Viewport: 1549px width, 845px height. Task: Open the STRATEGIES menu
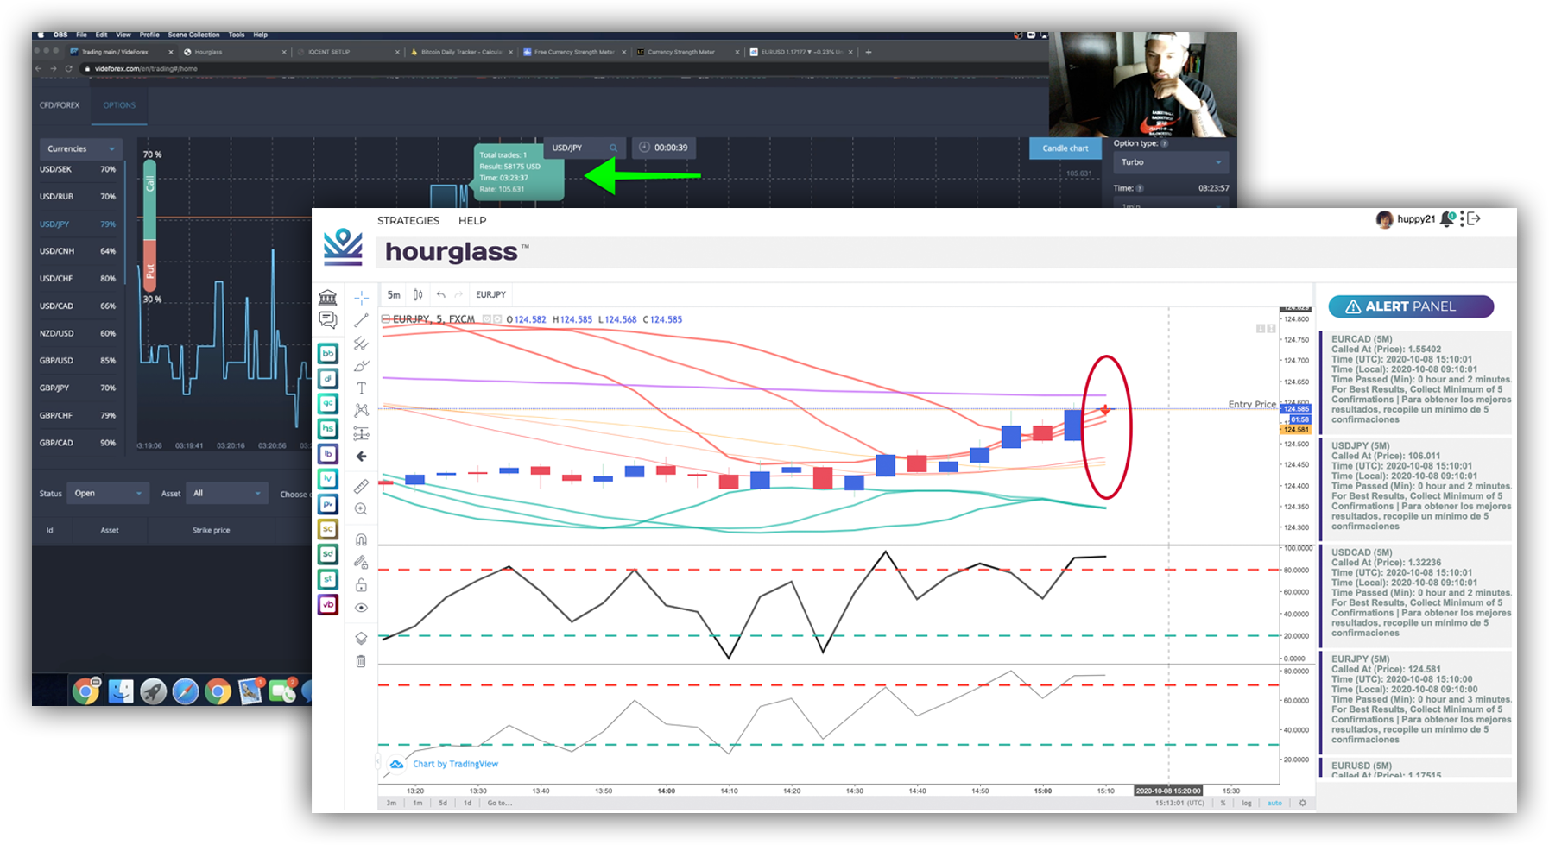pos(408,221)
